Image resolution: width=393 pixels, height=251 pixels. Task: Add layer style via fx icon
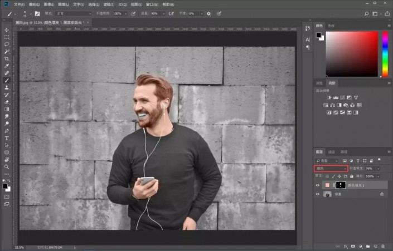click(346, 245)
